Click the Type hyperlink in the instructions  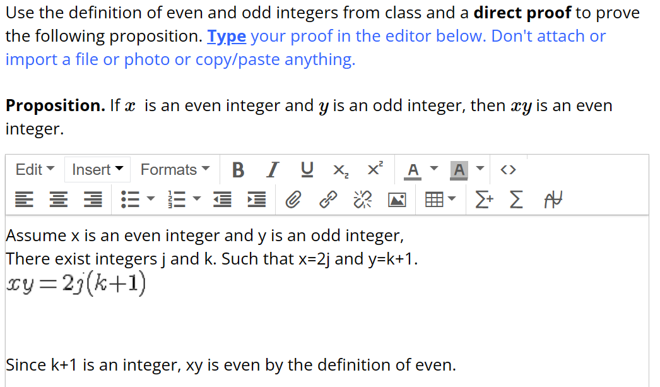[x=227, y=36]
